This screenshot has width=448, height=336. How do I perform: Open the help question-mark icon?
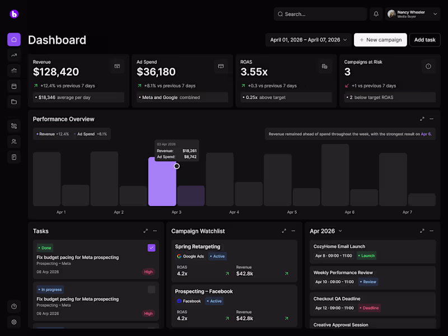[x=14, y=306]
